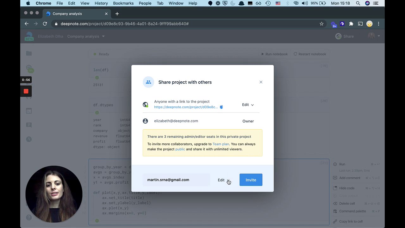
Task: Open the user avatar menu in header
Action: [374, 36]
